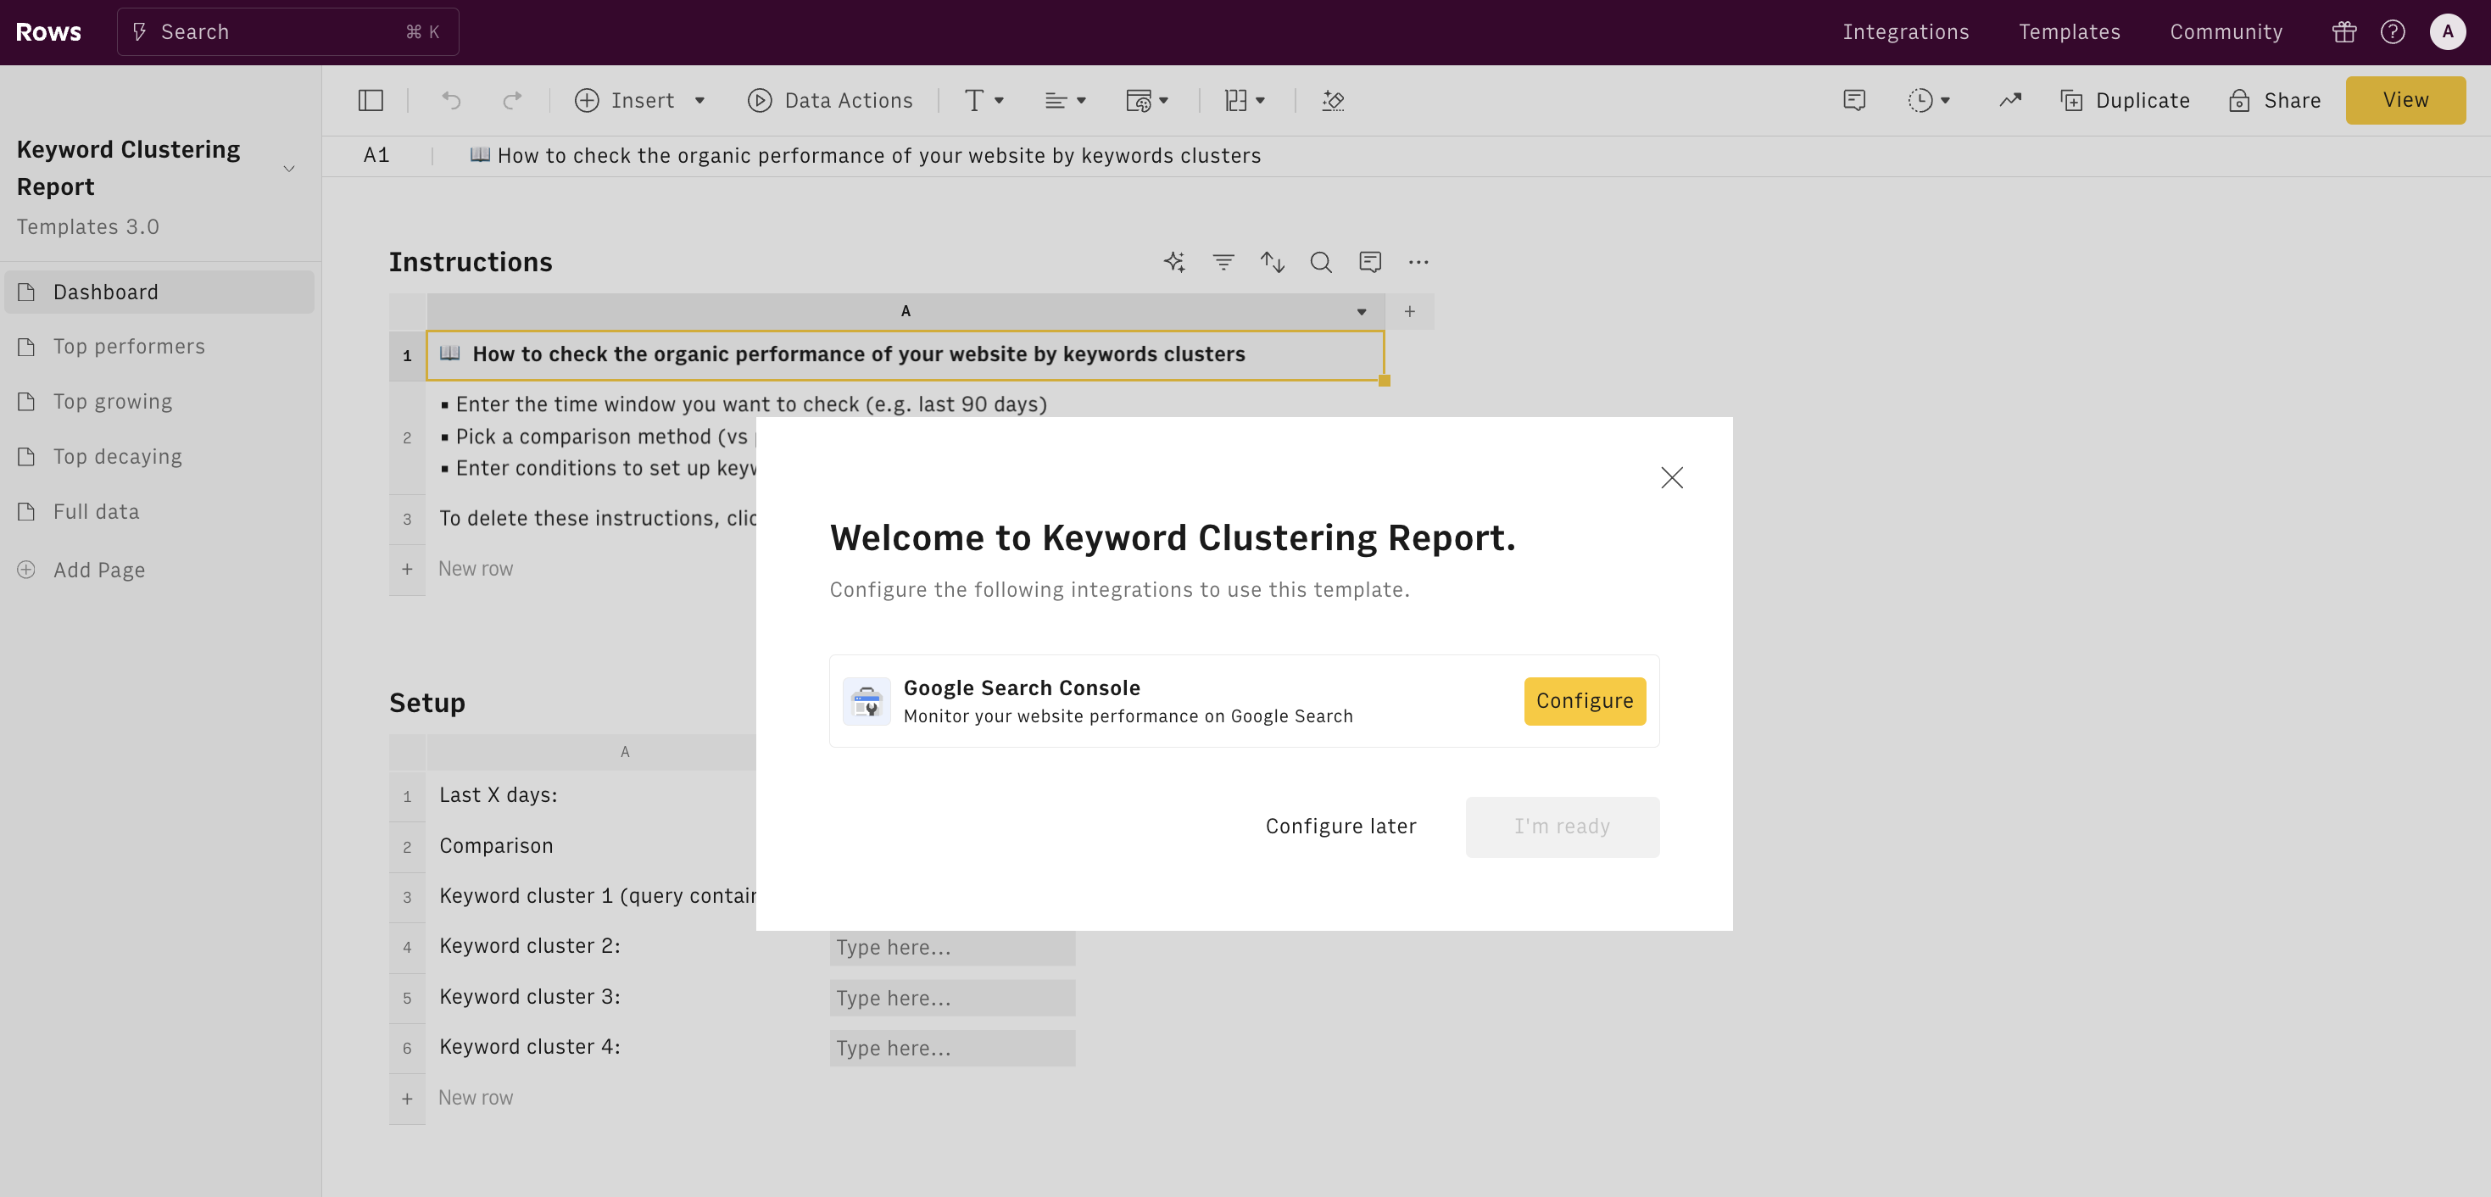Close the welcome dialog
Screen dimensions: 2491x1197
click(1672, 477)
